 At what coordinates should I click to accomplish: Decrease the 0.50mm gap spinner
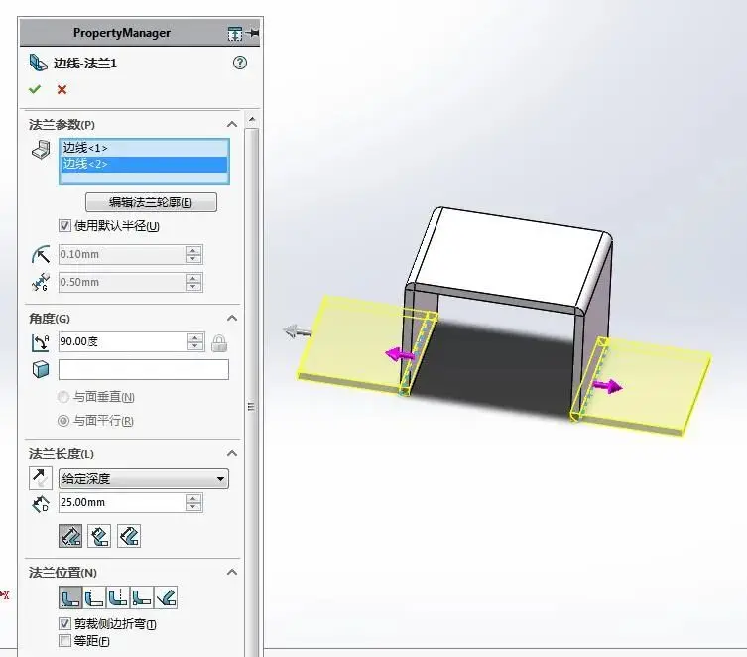tap(193, 287)
